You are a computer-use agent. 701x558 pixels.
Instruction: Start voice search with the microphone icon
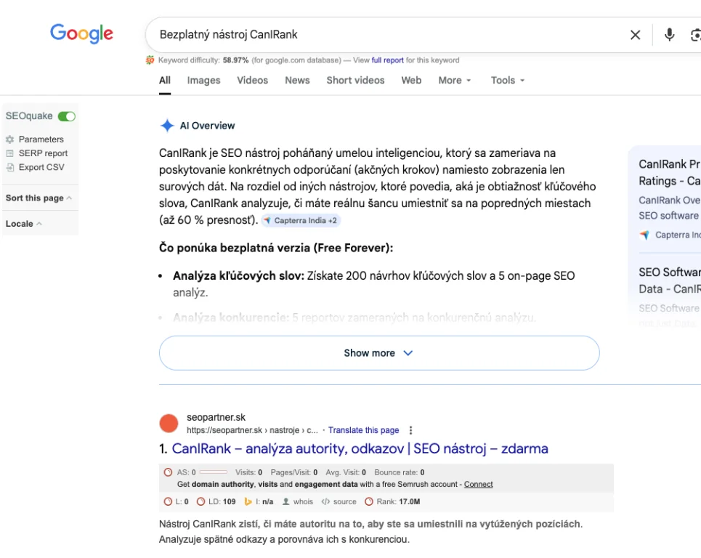pyautogui.click(x=669, y=35)
